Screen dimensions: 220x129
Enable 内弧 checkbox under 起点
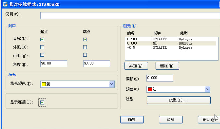click(x=42, y=55)
